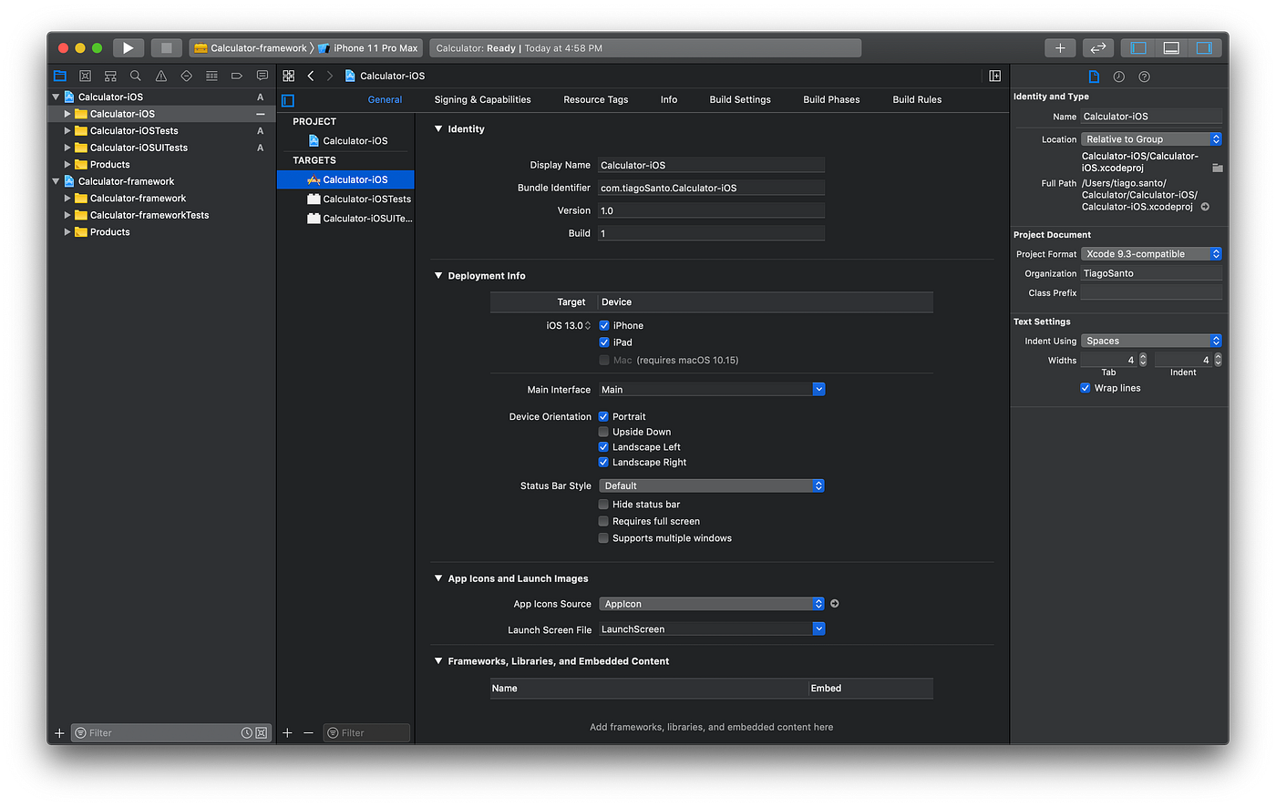Open the Breakpoint navigator
Screen dimensions: 1276x807
tap(237, 76)
